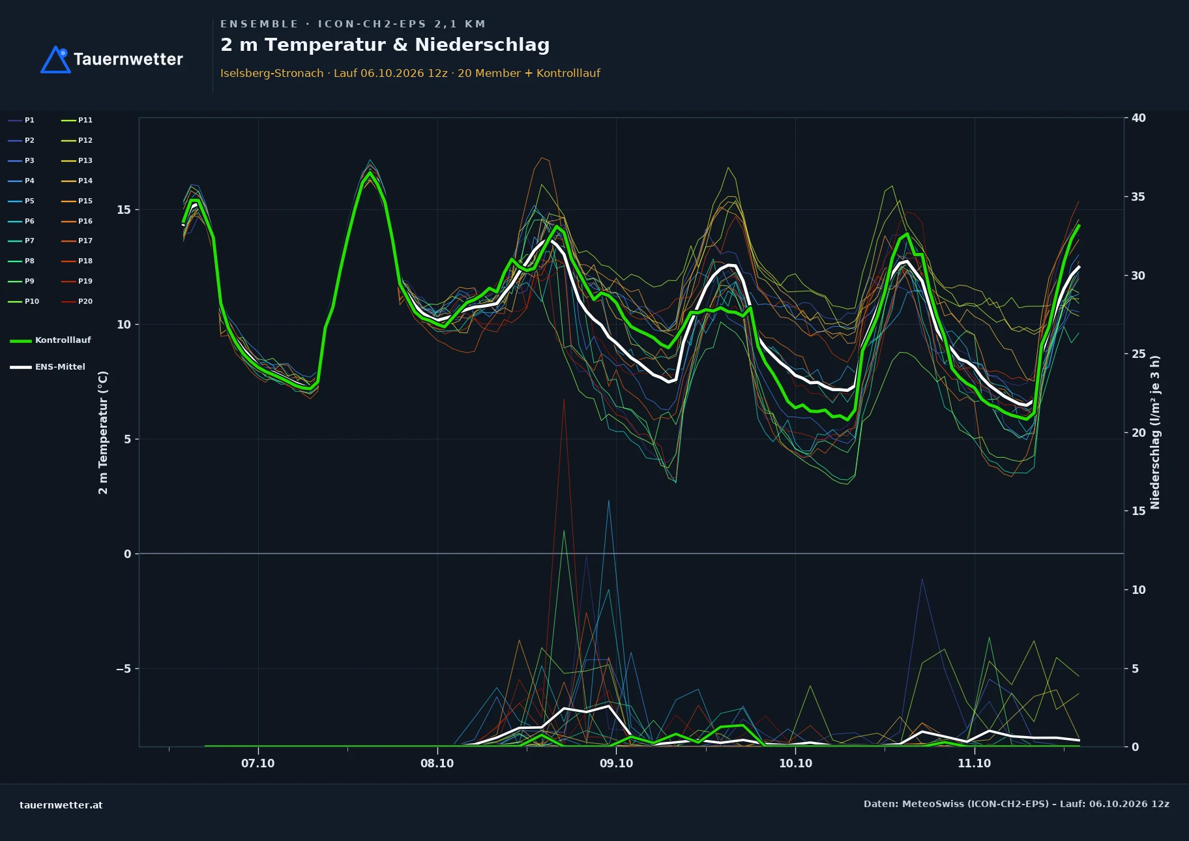Click the 15 tick on temperature axis
The height and width of the screenshot is (841, 1189).
(x=124, y=210)
